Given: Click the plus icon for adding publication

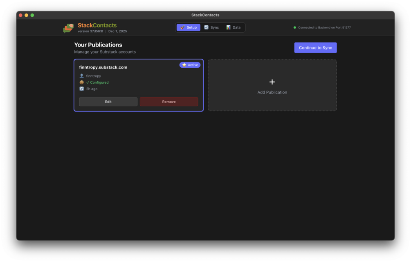Looking at the screenshot, I should coord(272,82).
